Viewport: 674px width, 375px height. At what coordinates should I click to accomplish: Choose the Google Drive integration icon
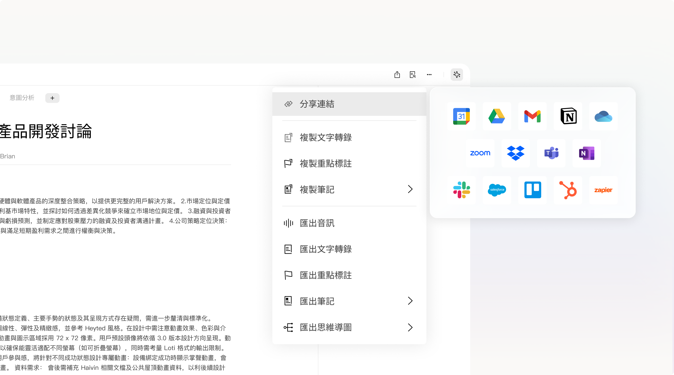click(x=496, y=116)
